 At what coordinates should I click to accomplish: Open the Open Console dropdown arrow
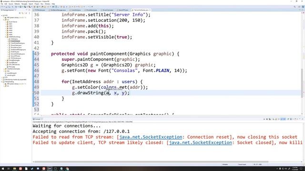[x=297, y=119]
